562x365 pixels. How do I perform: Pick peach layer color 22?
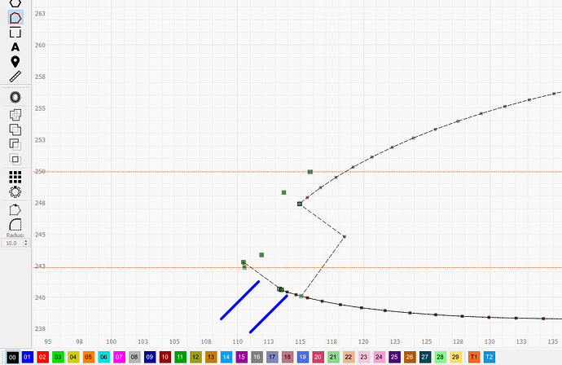349,357
